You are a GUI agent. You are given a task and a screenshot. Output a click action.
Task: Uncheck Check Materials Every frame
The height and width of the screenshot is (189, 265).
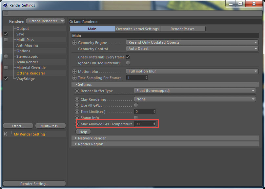click(128, 57)
